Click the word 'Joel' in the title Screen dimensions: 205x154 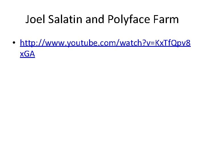point(35,19)
